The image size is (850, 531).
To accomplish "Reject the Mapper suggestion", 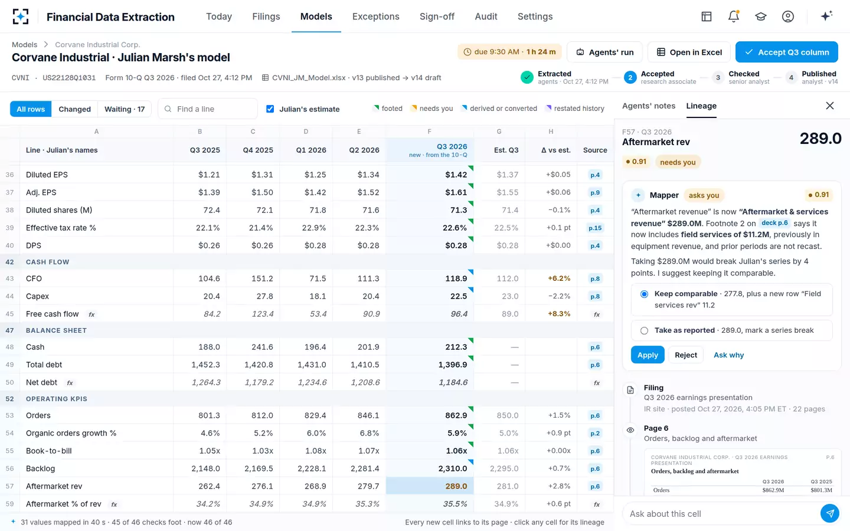I will tap(686, 355).
